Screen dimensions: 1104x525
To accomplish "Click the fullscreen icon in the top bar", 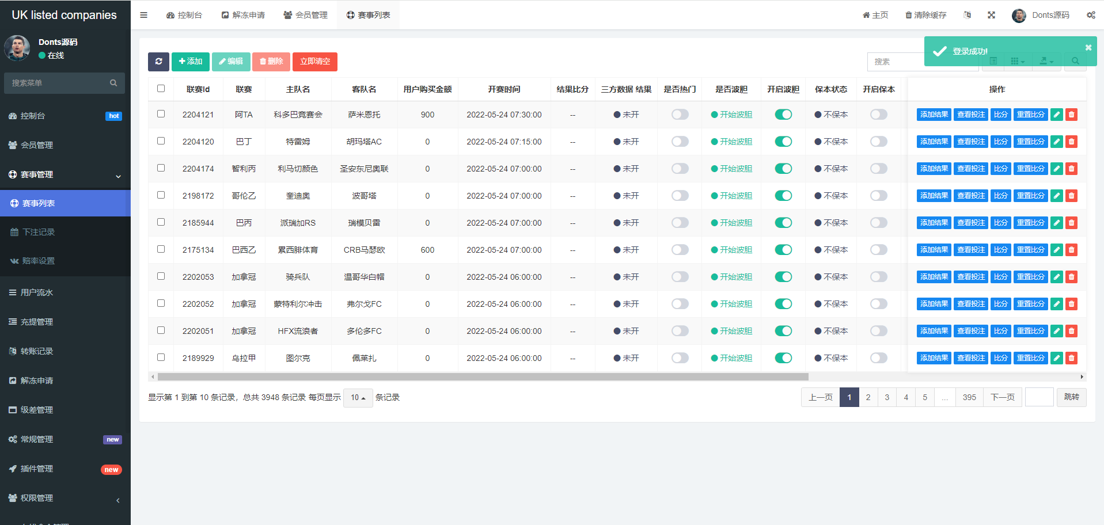I will click(991, 15).
